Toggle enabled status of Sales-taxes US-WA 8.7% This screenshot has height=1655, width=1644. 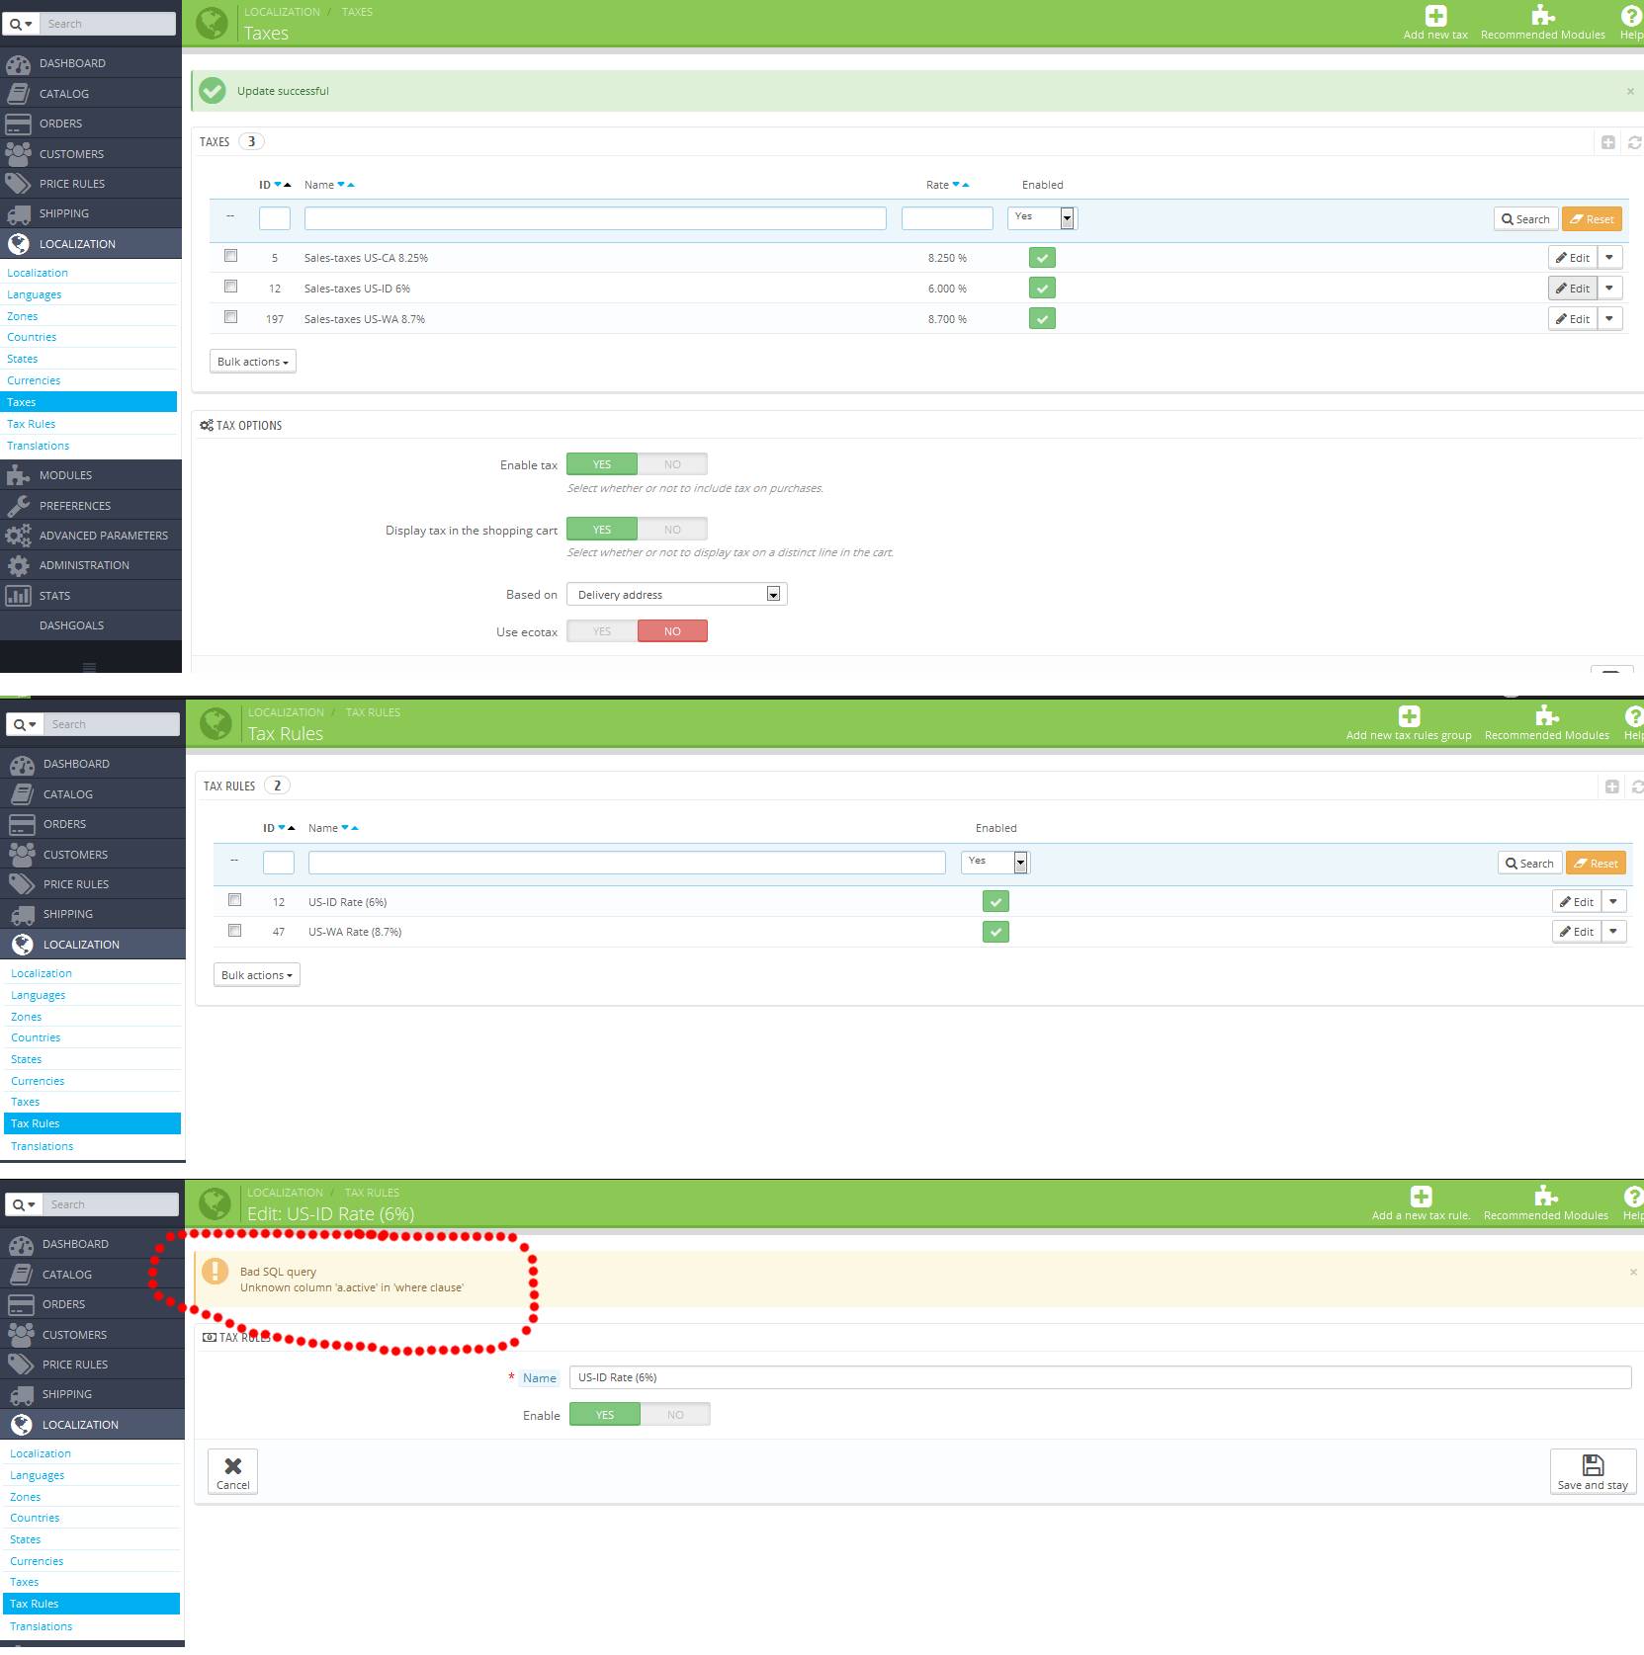tap(1042, 319)
